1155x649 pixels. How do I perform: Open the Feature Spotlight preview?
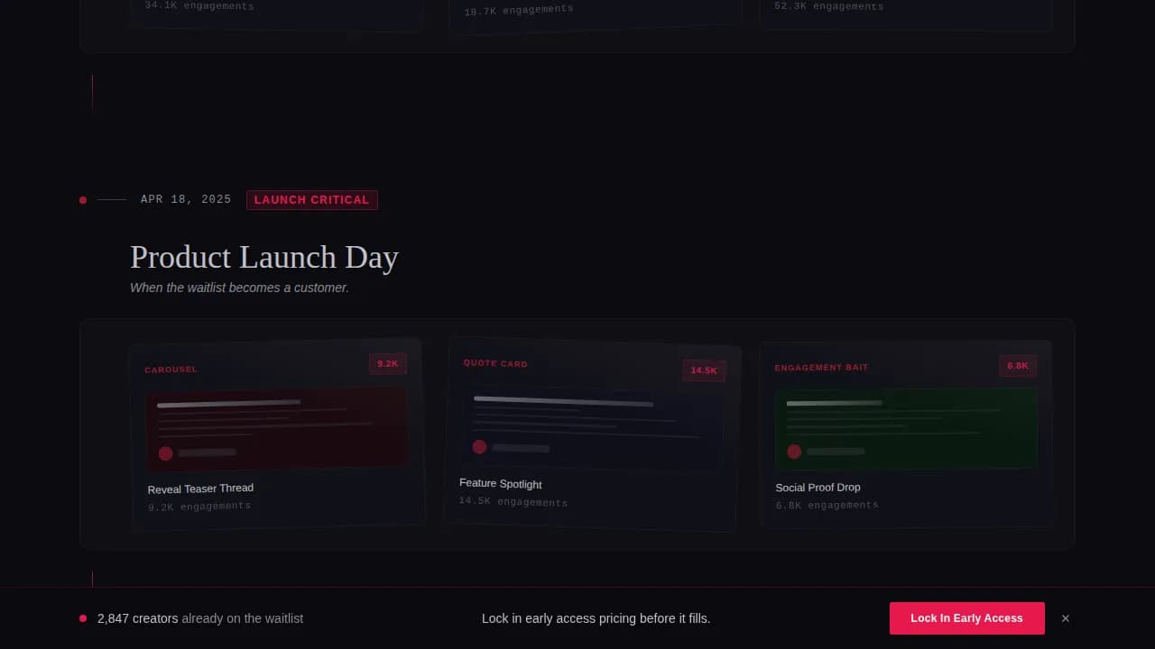click(x=593, y=424)
